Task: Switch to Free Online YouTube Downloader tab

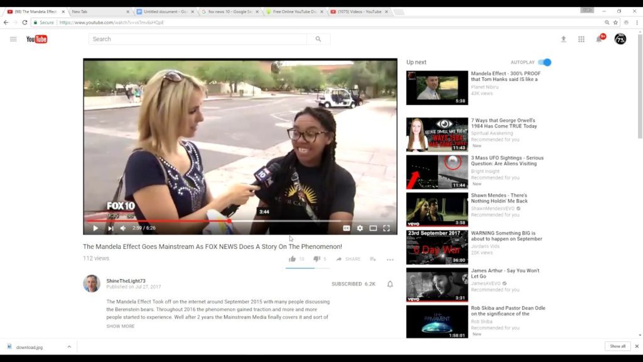Action: 294,11
